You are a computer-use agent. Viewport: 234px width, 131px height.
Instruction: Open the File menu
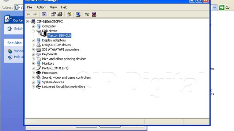(30, 7)
